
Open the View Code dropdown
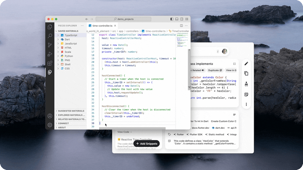pyautogui.click(x=124, y=132)
